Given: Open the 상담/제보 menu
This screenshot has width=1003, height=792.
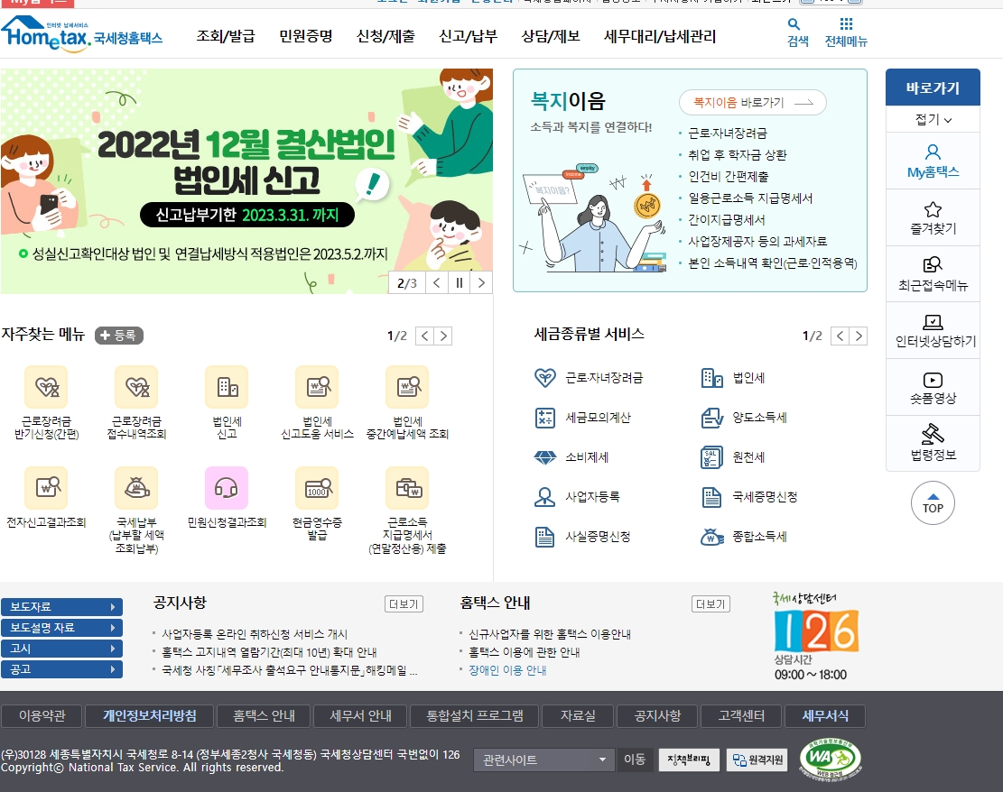Looking at the screenshot, I should tap(551, 36).
